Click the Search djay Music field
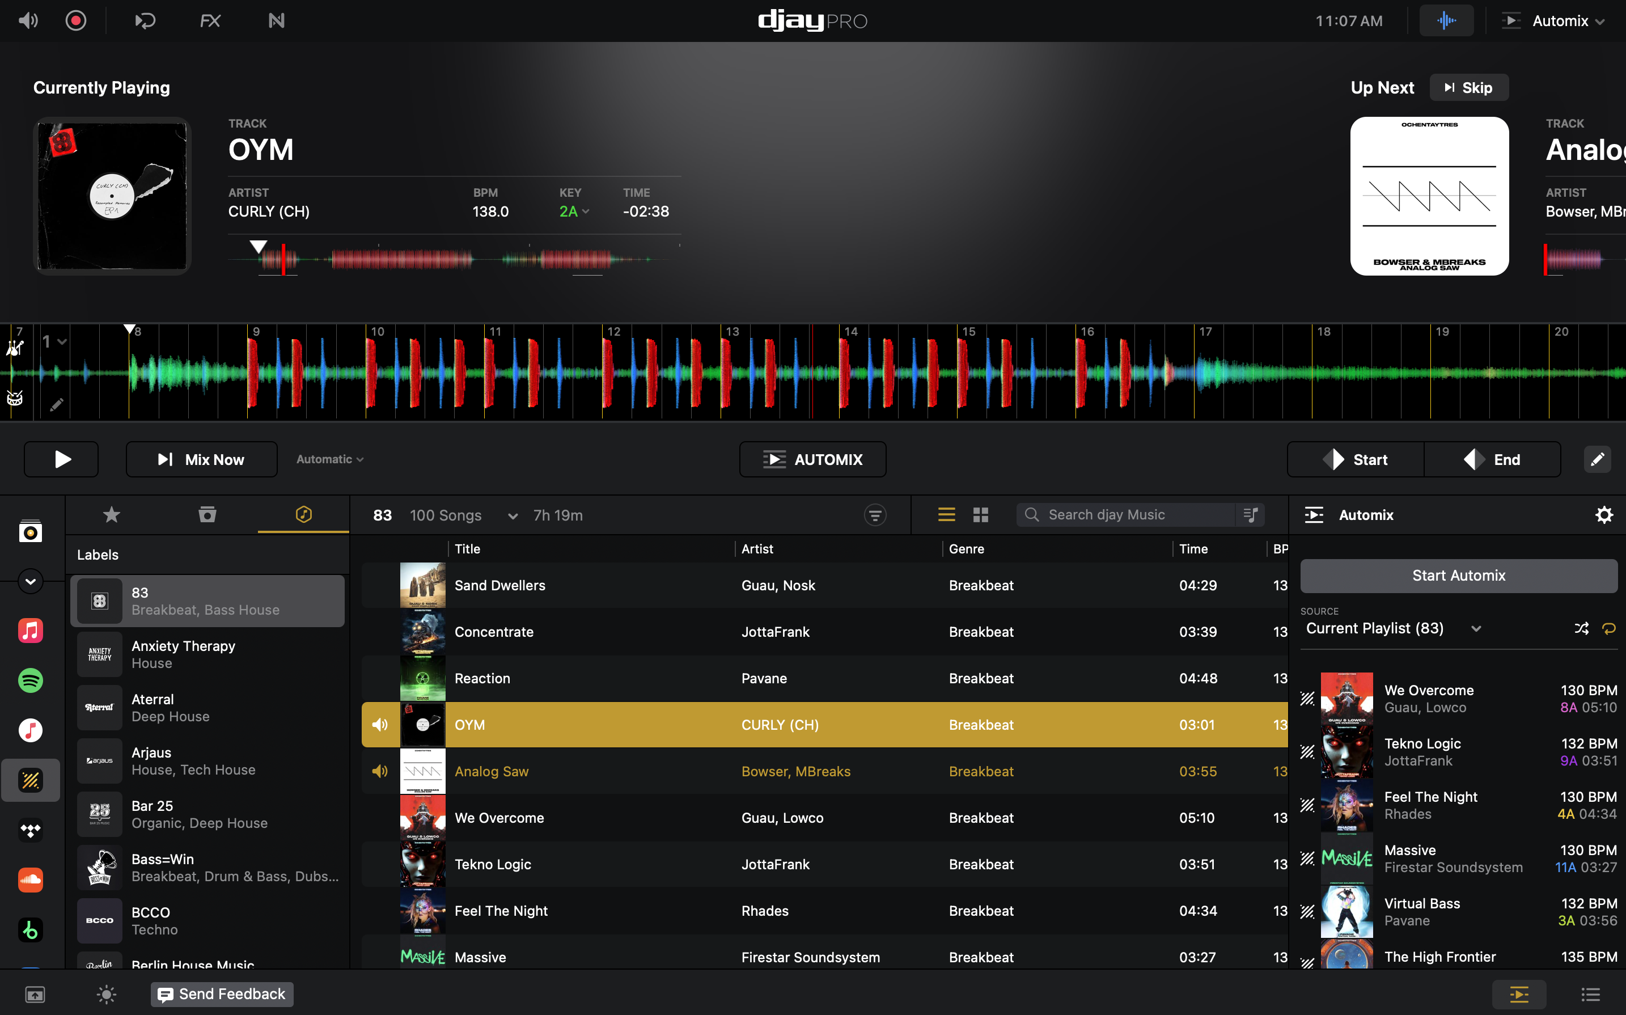Screen dimensions: 1626x1015 click(1128, 514)
